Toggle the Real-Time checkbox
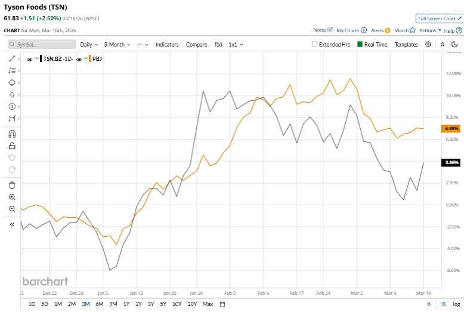 (360, 44)
